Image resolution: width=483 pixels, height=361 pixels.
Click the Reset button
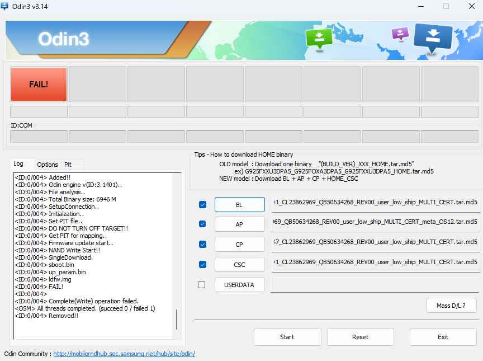(360, 337)
